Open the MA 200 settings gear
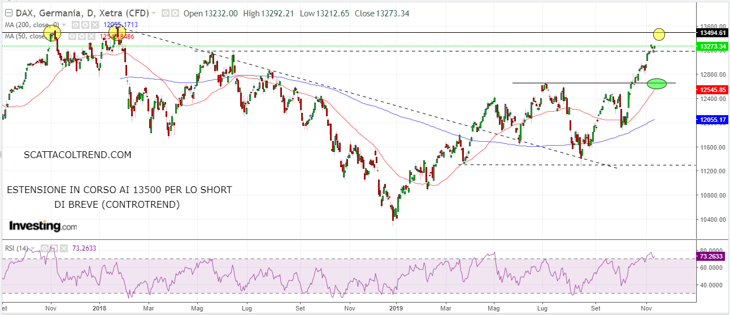The image size is (730, 315). click(85, 25)
